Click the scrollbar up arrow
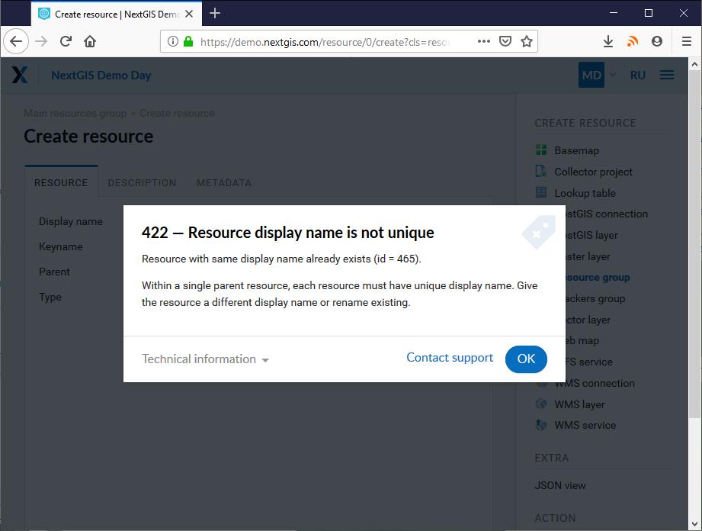 pos(694,64)
